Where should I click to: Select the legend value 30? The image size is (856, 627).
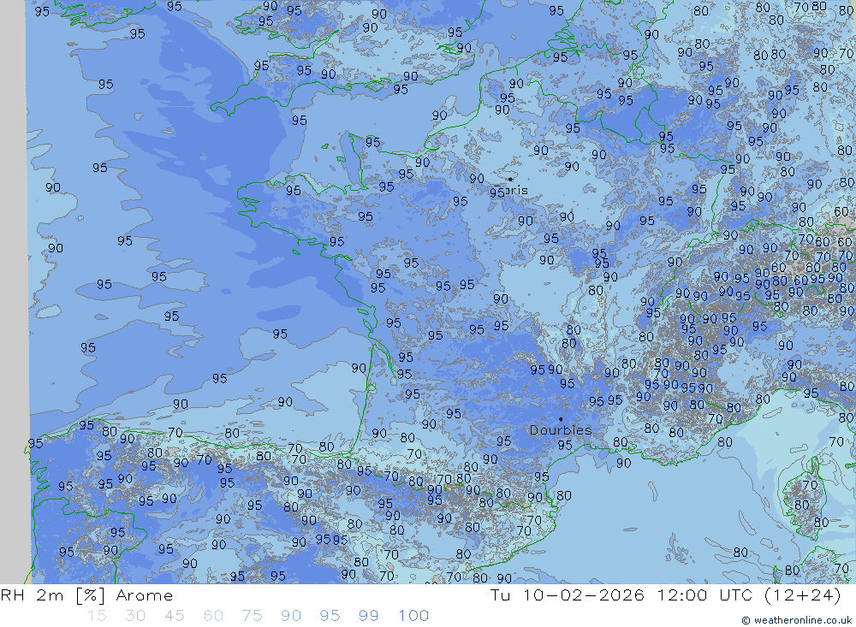135,616
